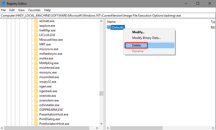Click the tree pane scroll down arrow
This screenshot has width=216, height=130.
click(x=101, y=124)
